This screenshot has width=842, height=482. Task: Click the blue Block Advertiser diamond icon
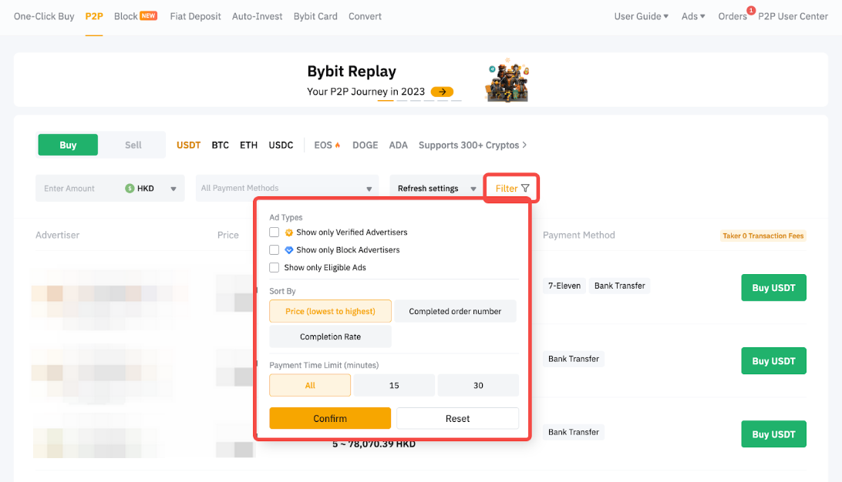click(x=291, y=249)
